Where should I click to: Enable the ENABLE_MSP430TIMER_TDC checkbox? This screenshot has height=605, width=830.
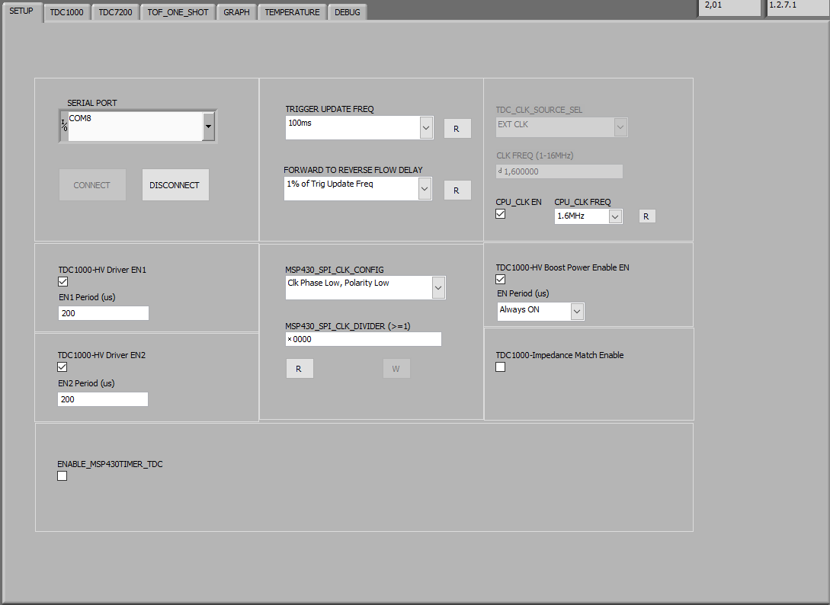tap(62, 476)
